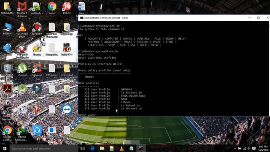Viewport: 270px width, 152px height.
Task: Launch Android Studio green desktop shortcut
Action: [22, 89]
